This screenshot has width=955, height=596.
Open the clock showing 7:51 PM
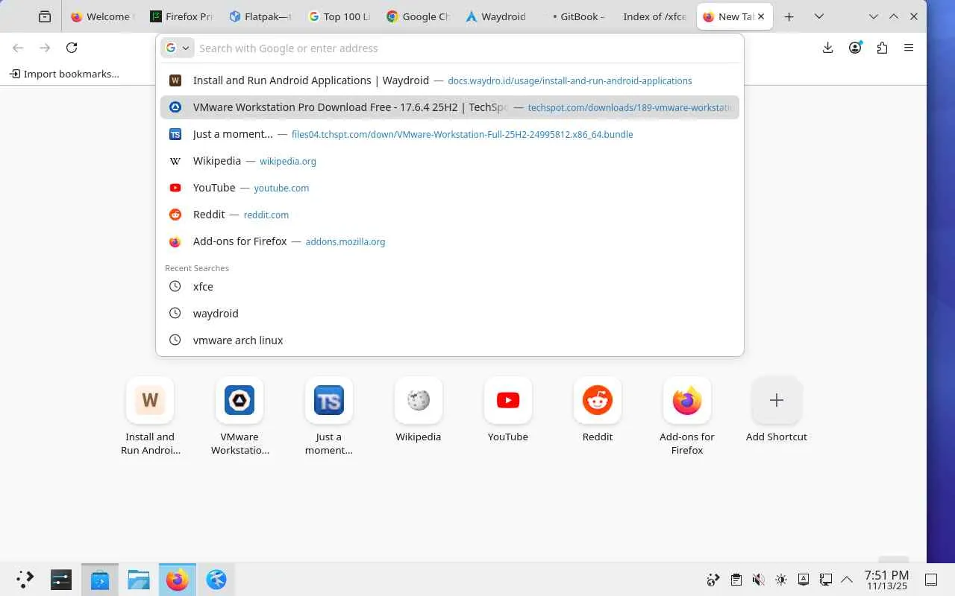(x=886, y=580)
